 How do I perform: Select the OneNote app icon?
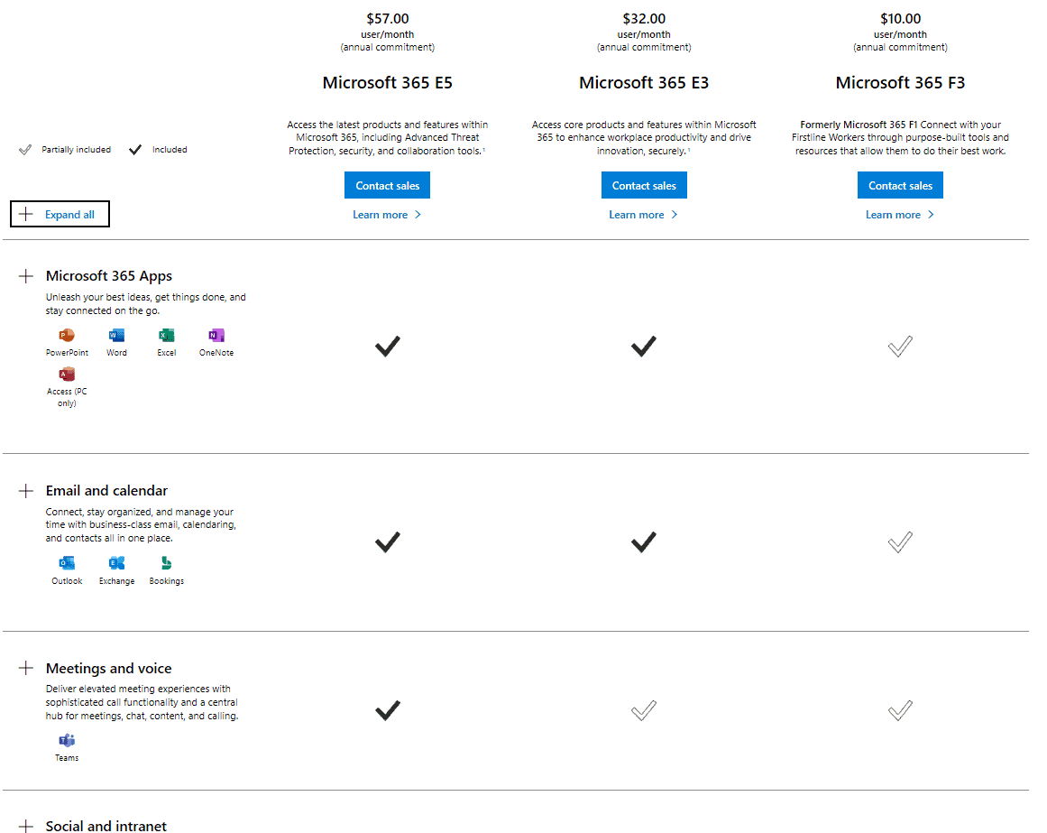click(x=216, y=335)
